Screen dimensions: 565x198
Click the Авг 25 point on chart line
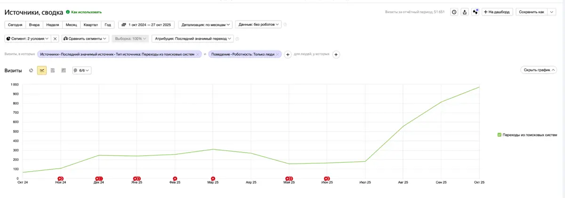click(x=403, y=126)
